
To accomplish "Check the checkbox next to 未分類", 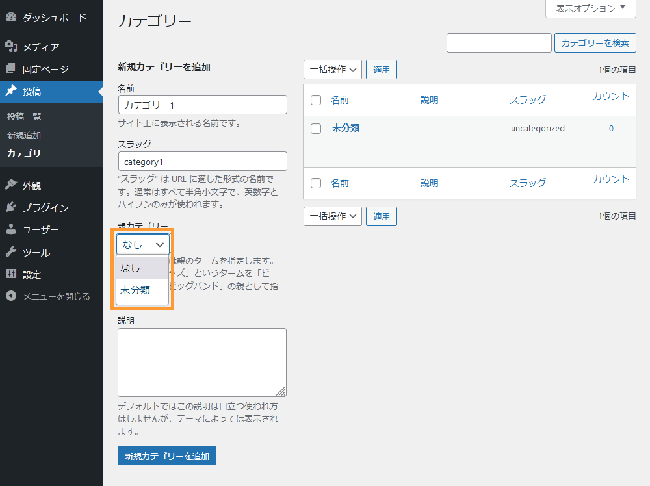I will pos(316,128).
